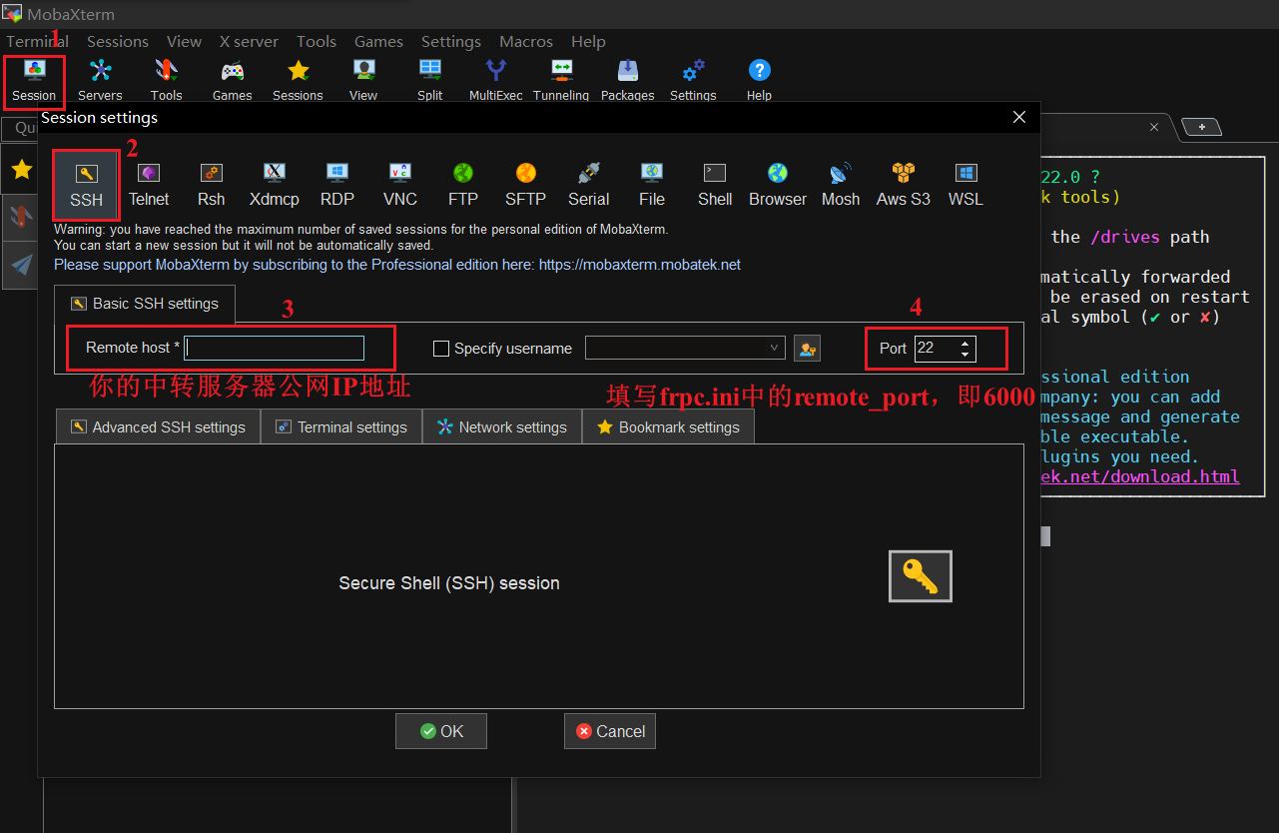Open the Packages toolbar icon
Image resolution: width=1279 pixels, height=833 pixels.
pos(627,81)
